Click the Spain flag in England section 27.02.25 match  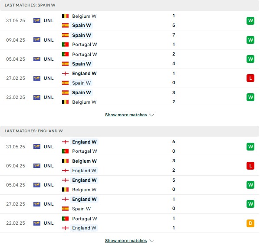click(66, 209)
